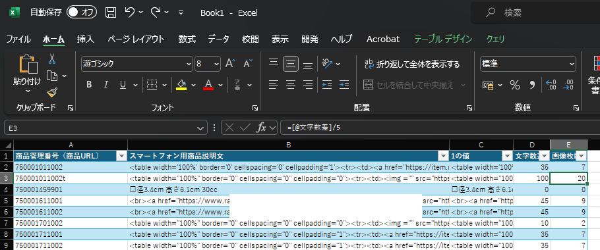Click the Center horizontally icon
The width and height of the screenshot is (600, 250).
[291, 85]
